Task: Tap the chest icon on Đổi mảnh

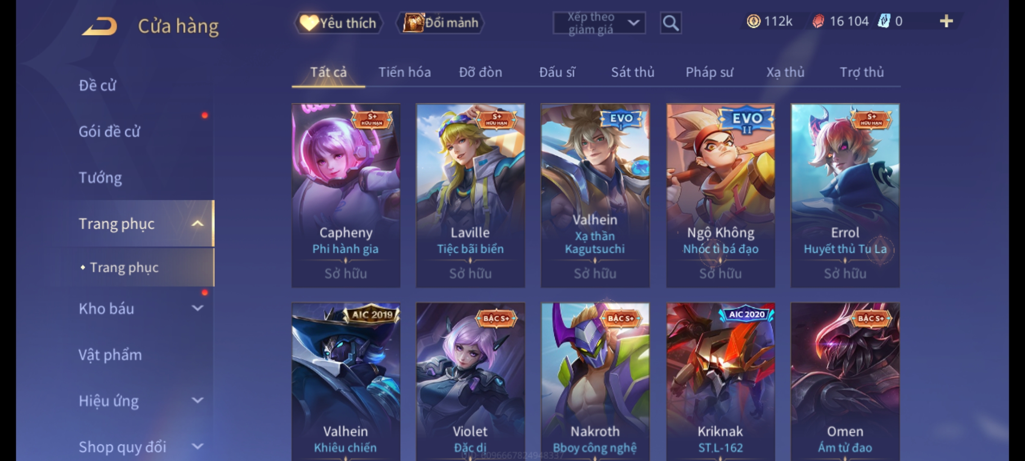Action: click(x=413, y=23)
